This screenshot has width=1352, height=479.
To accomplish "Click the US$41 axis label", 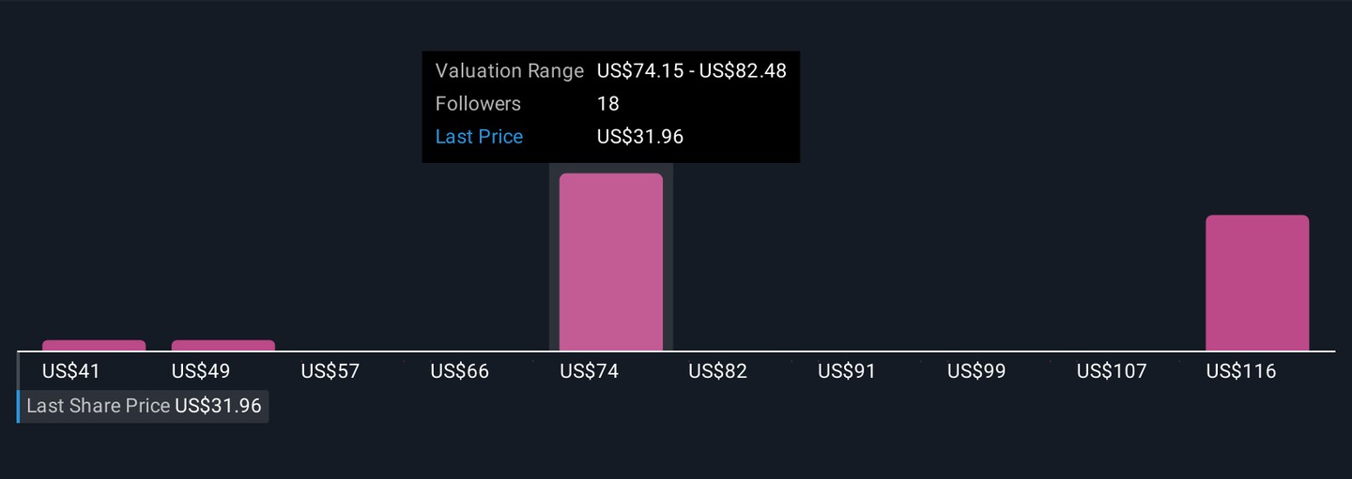I will tap(71, 371).
